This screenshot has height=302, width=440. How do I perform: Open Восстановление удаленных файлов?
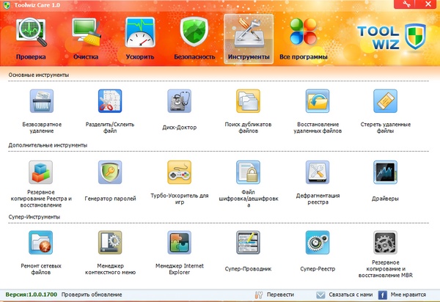click(x=316, y=101)
